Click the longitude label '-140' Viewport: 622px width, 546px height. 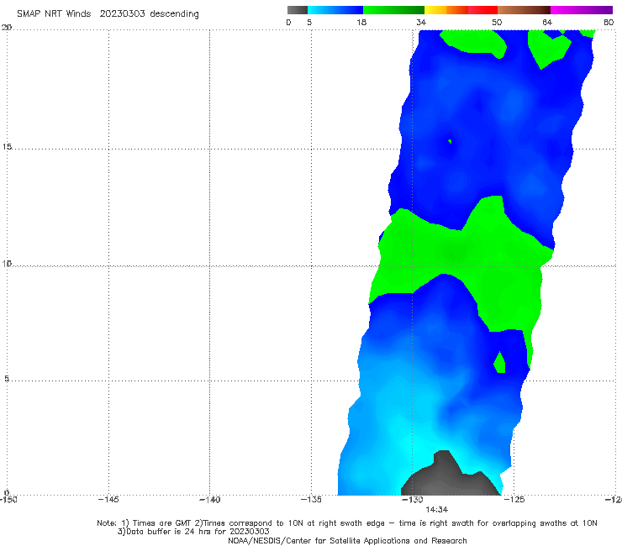[209, 500]
